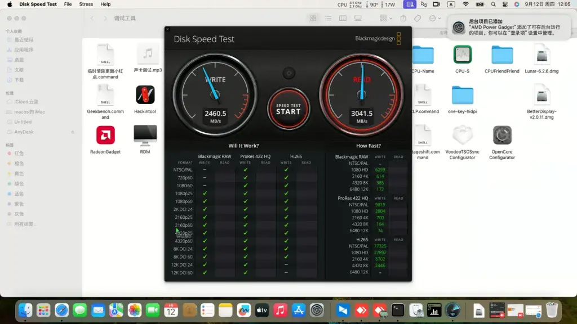Viewport: 577px width, 324px height.
Task: Select the Lunar-6.2.6.dmg file
Action: point(542,55)
